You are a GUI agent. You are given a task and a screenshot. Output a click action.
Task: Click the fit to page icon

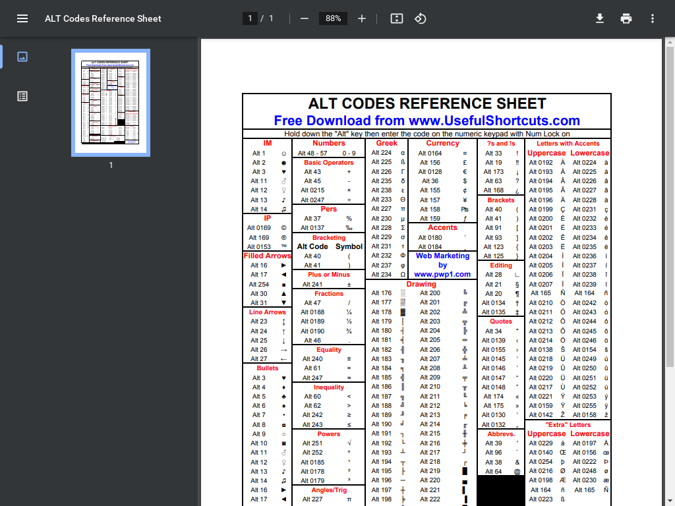click(x=396, y=18)
